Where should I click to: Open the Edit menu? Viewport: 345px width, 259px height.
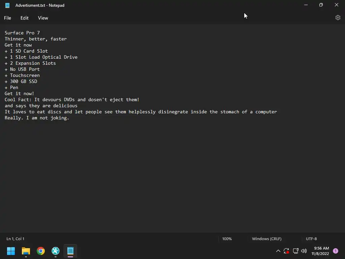[x=24, y=18]
